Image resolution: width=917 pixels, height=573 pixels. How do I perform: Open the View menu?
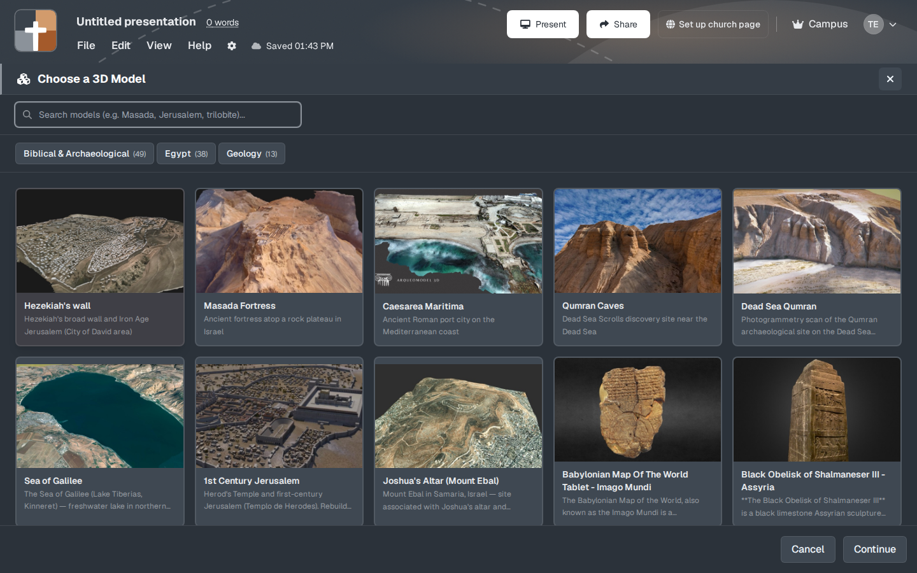[x=159, y=45]
